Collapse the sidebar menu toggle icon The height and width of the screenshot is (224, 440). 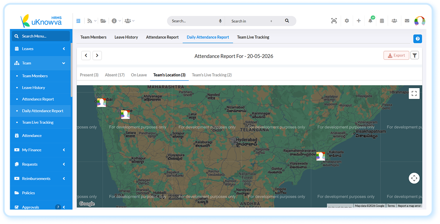pos(78,21)
